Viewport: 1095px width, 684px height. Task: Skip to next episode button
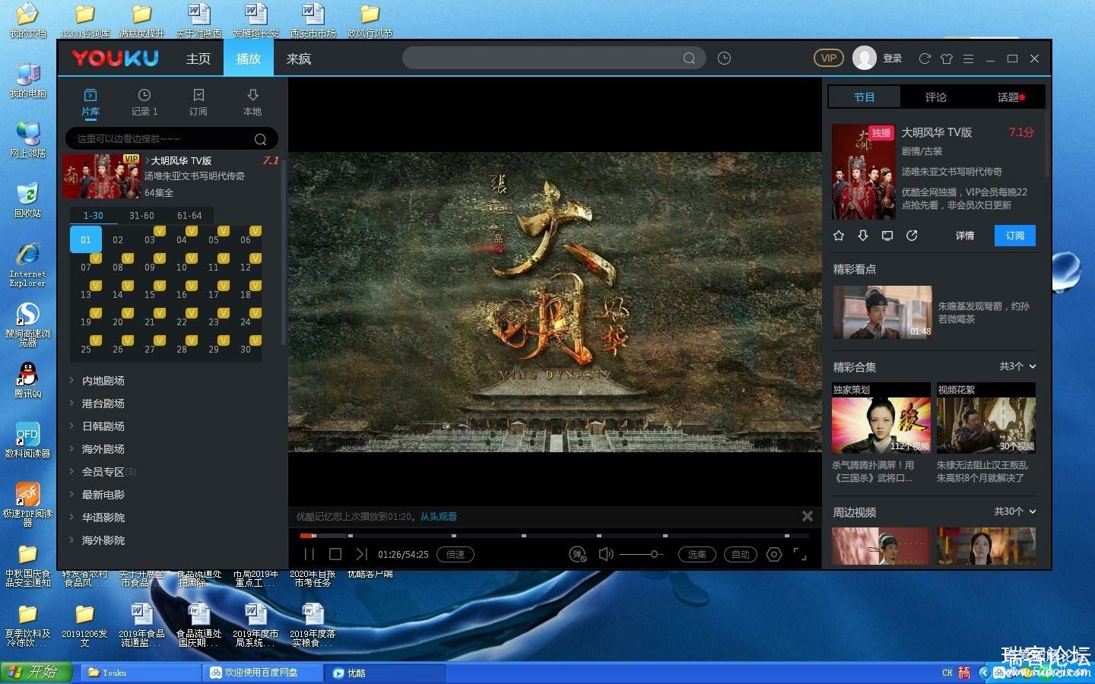[x=361, y=554]
